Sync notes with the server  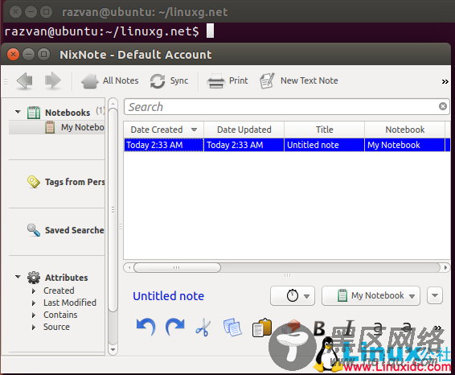[x=169, y=80]
